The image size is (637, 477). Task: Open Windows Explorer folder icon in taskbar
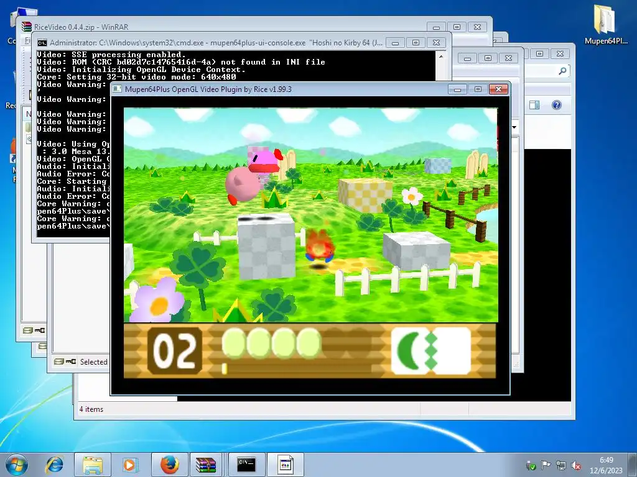tap(93, 465)
